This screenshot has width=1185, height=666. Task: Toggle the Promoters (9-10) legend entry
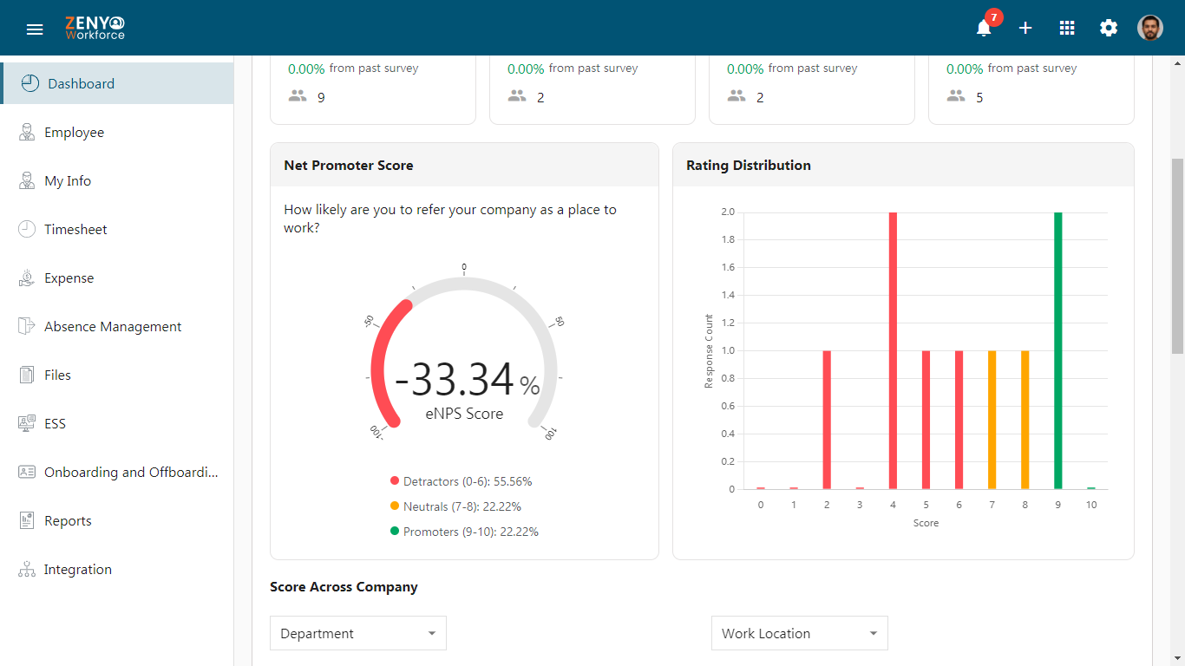pyautogui.click(x=464, y=532)
